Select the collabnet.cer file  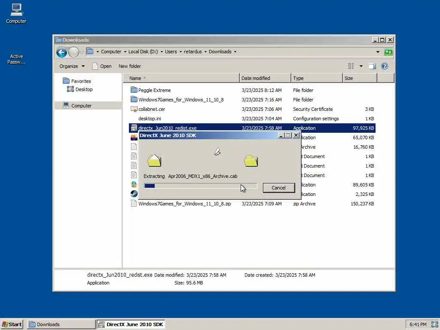(152, 109)
